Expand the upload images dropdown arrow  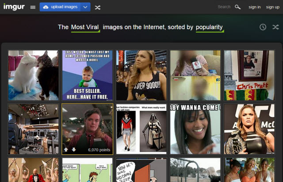pyautogui.click(x=85, y=7)
